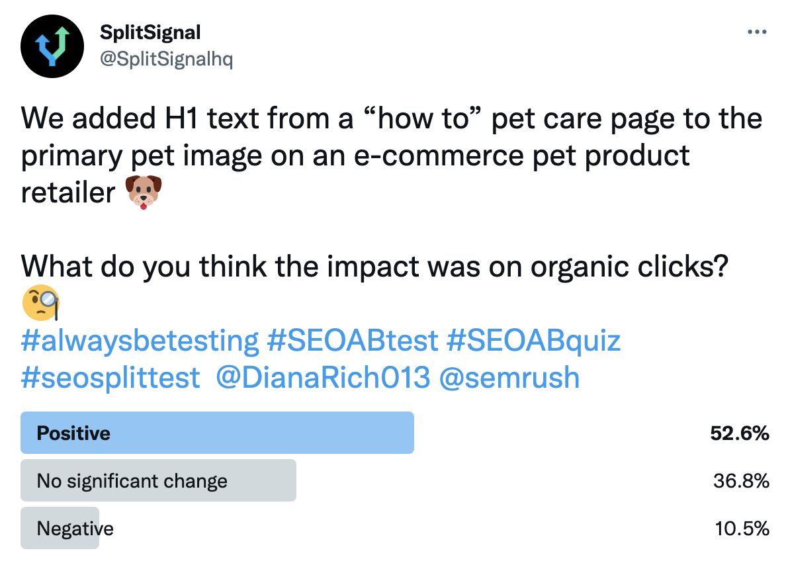Follow the #alwaysbetesting hashtag
The height and width of the screenshot is (569, 786).
click(x=140, y=341)
